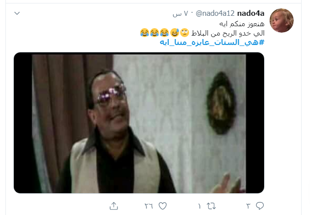Click the sweat smile emoji in tweet

[x=175, y=33]
